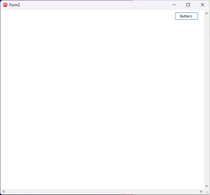Click the window's bottom-left corner
This screenshot has width=210, height=195.
click(0, 194)
